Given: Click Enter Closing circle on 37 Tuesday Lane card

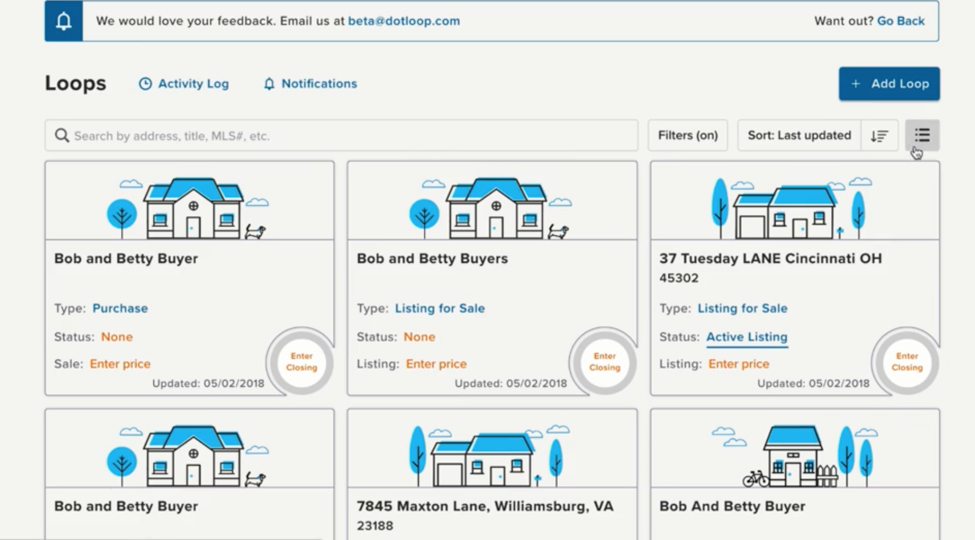Looking at the screenshot, I should pos(907,362).
